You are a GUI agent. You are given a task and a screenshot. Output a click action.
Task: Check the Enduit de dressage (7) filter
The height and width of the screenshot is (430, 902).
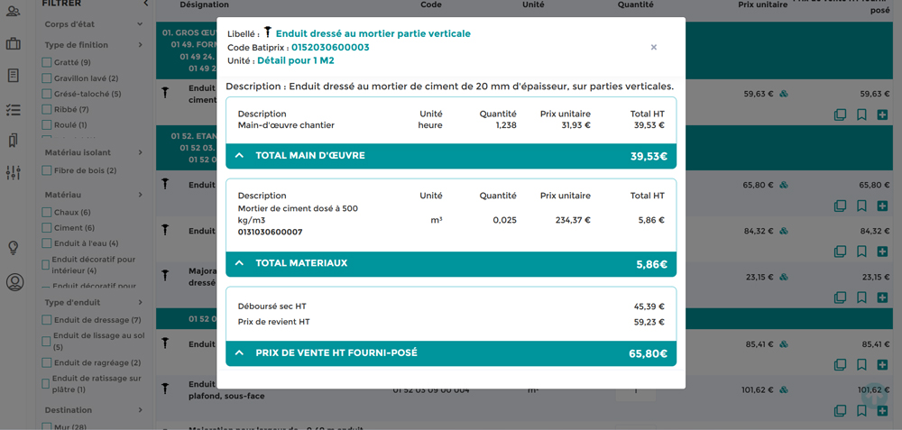coord(47,320)
